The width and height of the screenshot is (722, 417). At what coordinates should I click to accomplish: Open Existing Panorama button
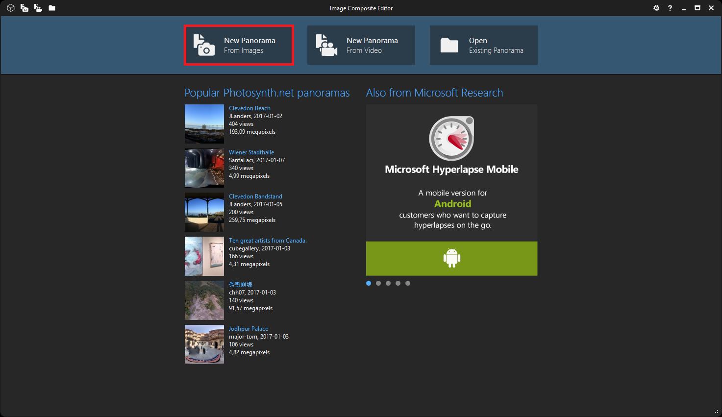pos(484,45)
